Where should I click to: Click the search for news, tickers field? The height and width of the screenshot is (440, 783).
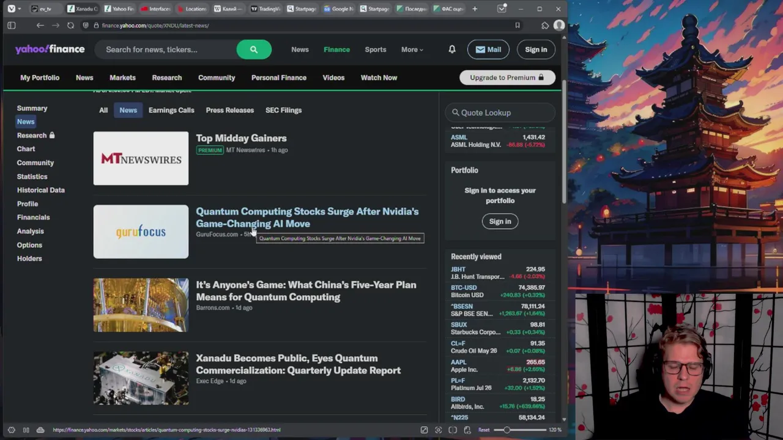tap(165, 50)
